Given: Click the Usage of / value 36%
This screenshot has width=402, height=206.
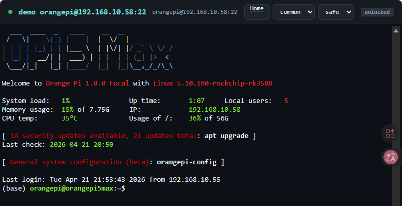Looking at the screenshot, I should click(x=195, y=118).
